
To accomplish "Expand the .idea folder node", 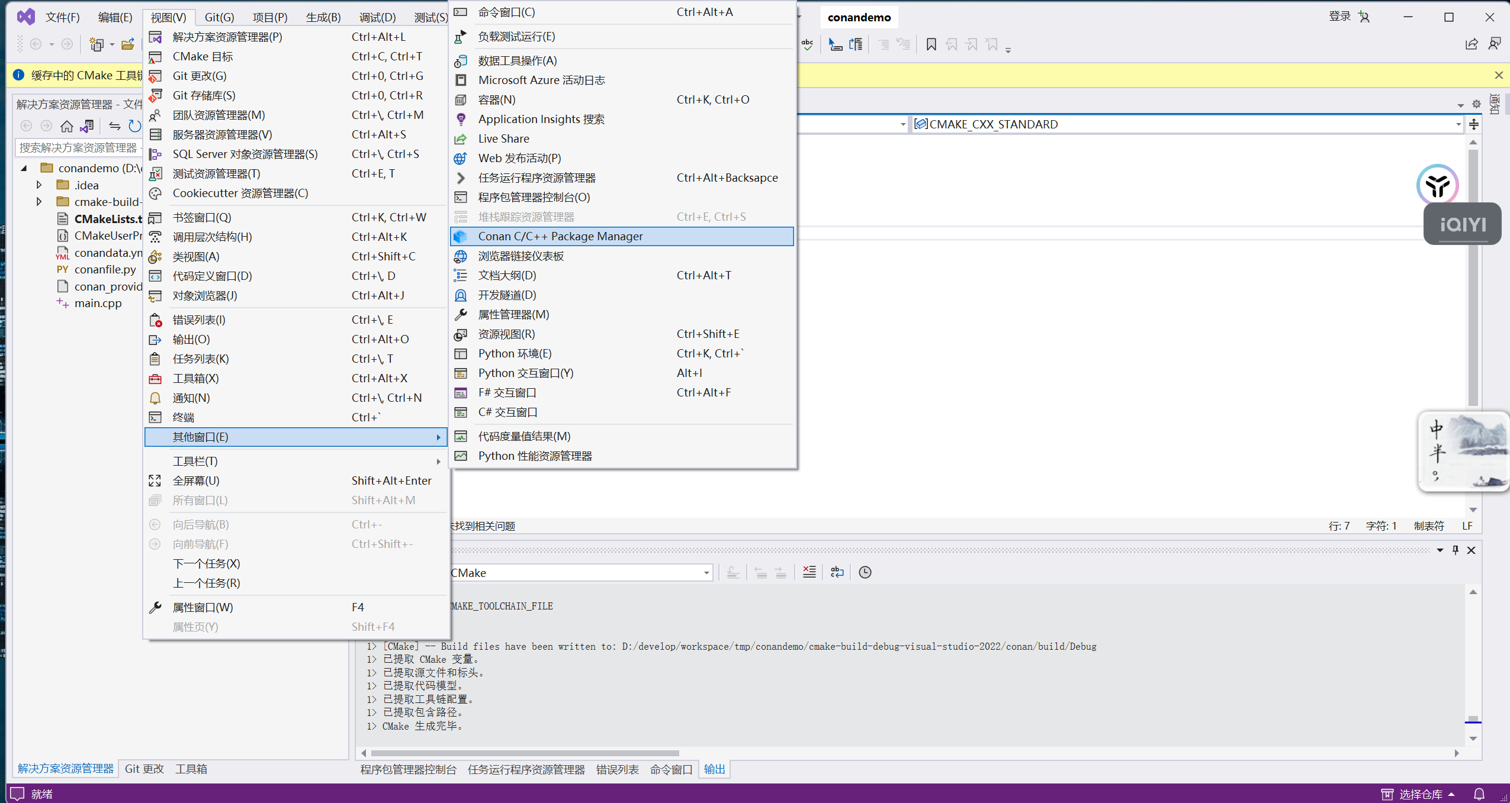I will tap(39, 185).
